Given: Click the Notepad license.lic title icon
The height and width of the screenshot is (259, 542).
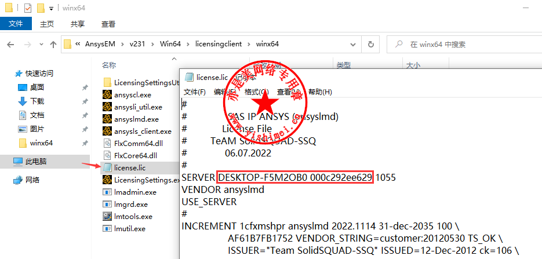Looking at the screenshot, I should tap(189, 78).
